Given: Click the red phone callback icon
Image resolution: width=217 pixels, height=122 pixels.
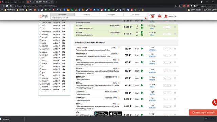Looking at the screenshot, I should click(x=215, y=102).
